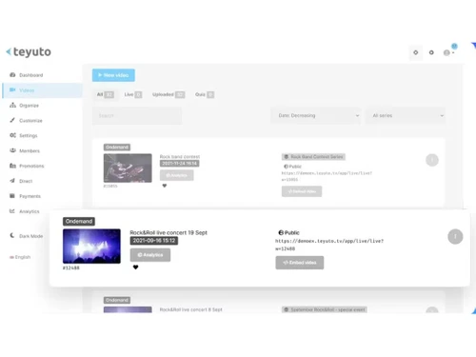Switch to the Uploaded tab
476x357 pixels.
point(169,94)
